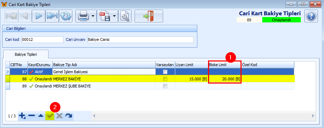Delete the row with minus icon

click(32, 116)
